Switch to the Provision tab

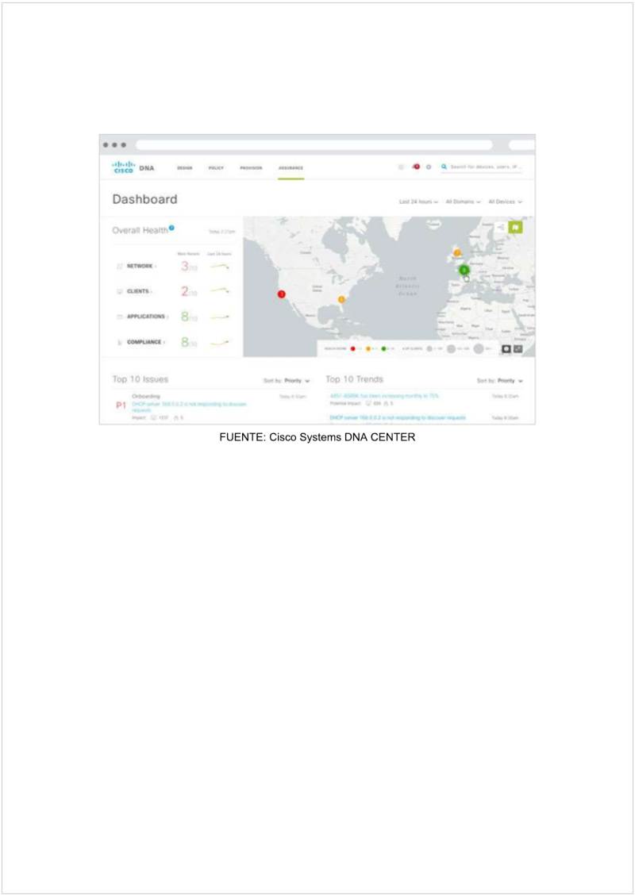coord(251,167)
